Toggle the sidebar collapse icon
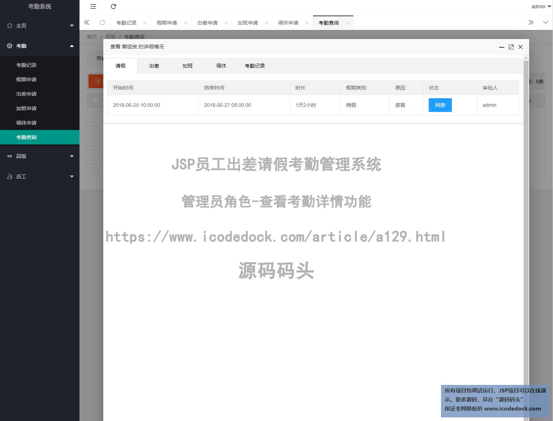This screenshot has height=421, width=553. (93, 6)
